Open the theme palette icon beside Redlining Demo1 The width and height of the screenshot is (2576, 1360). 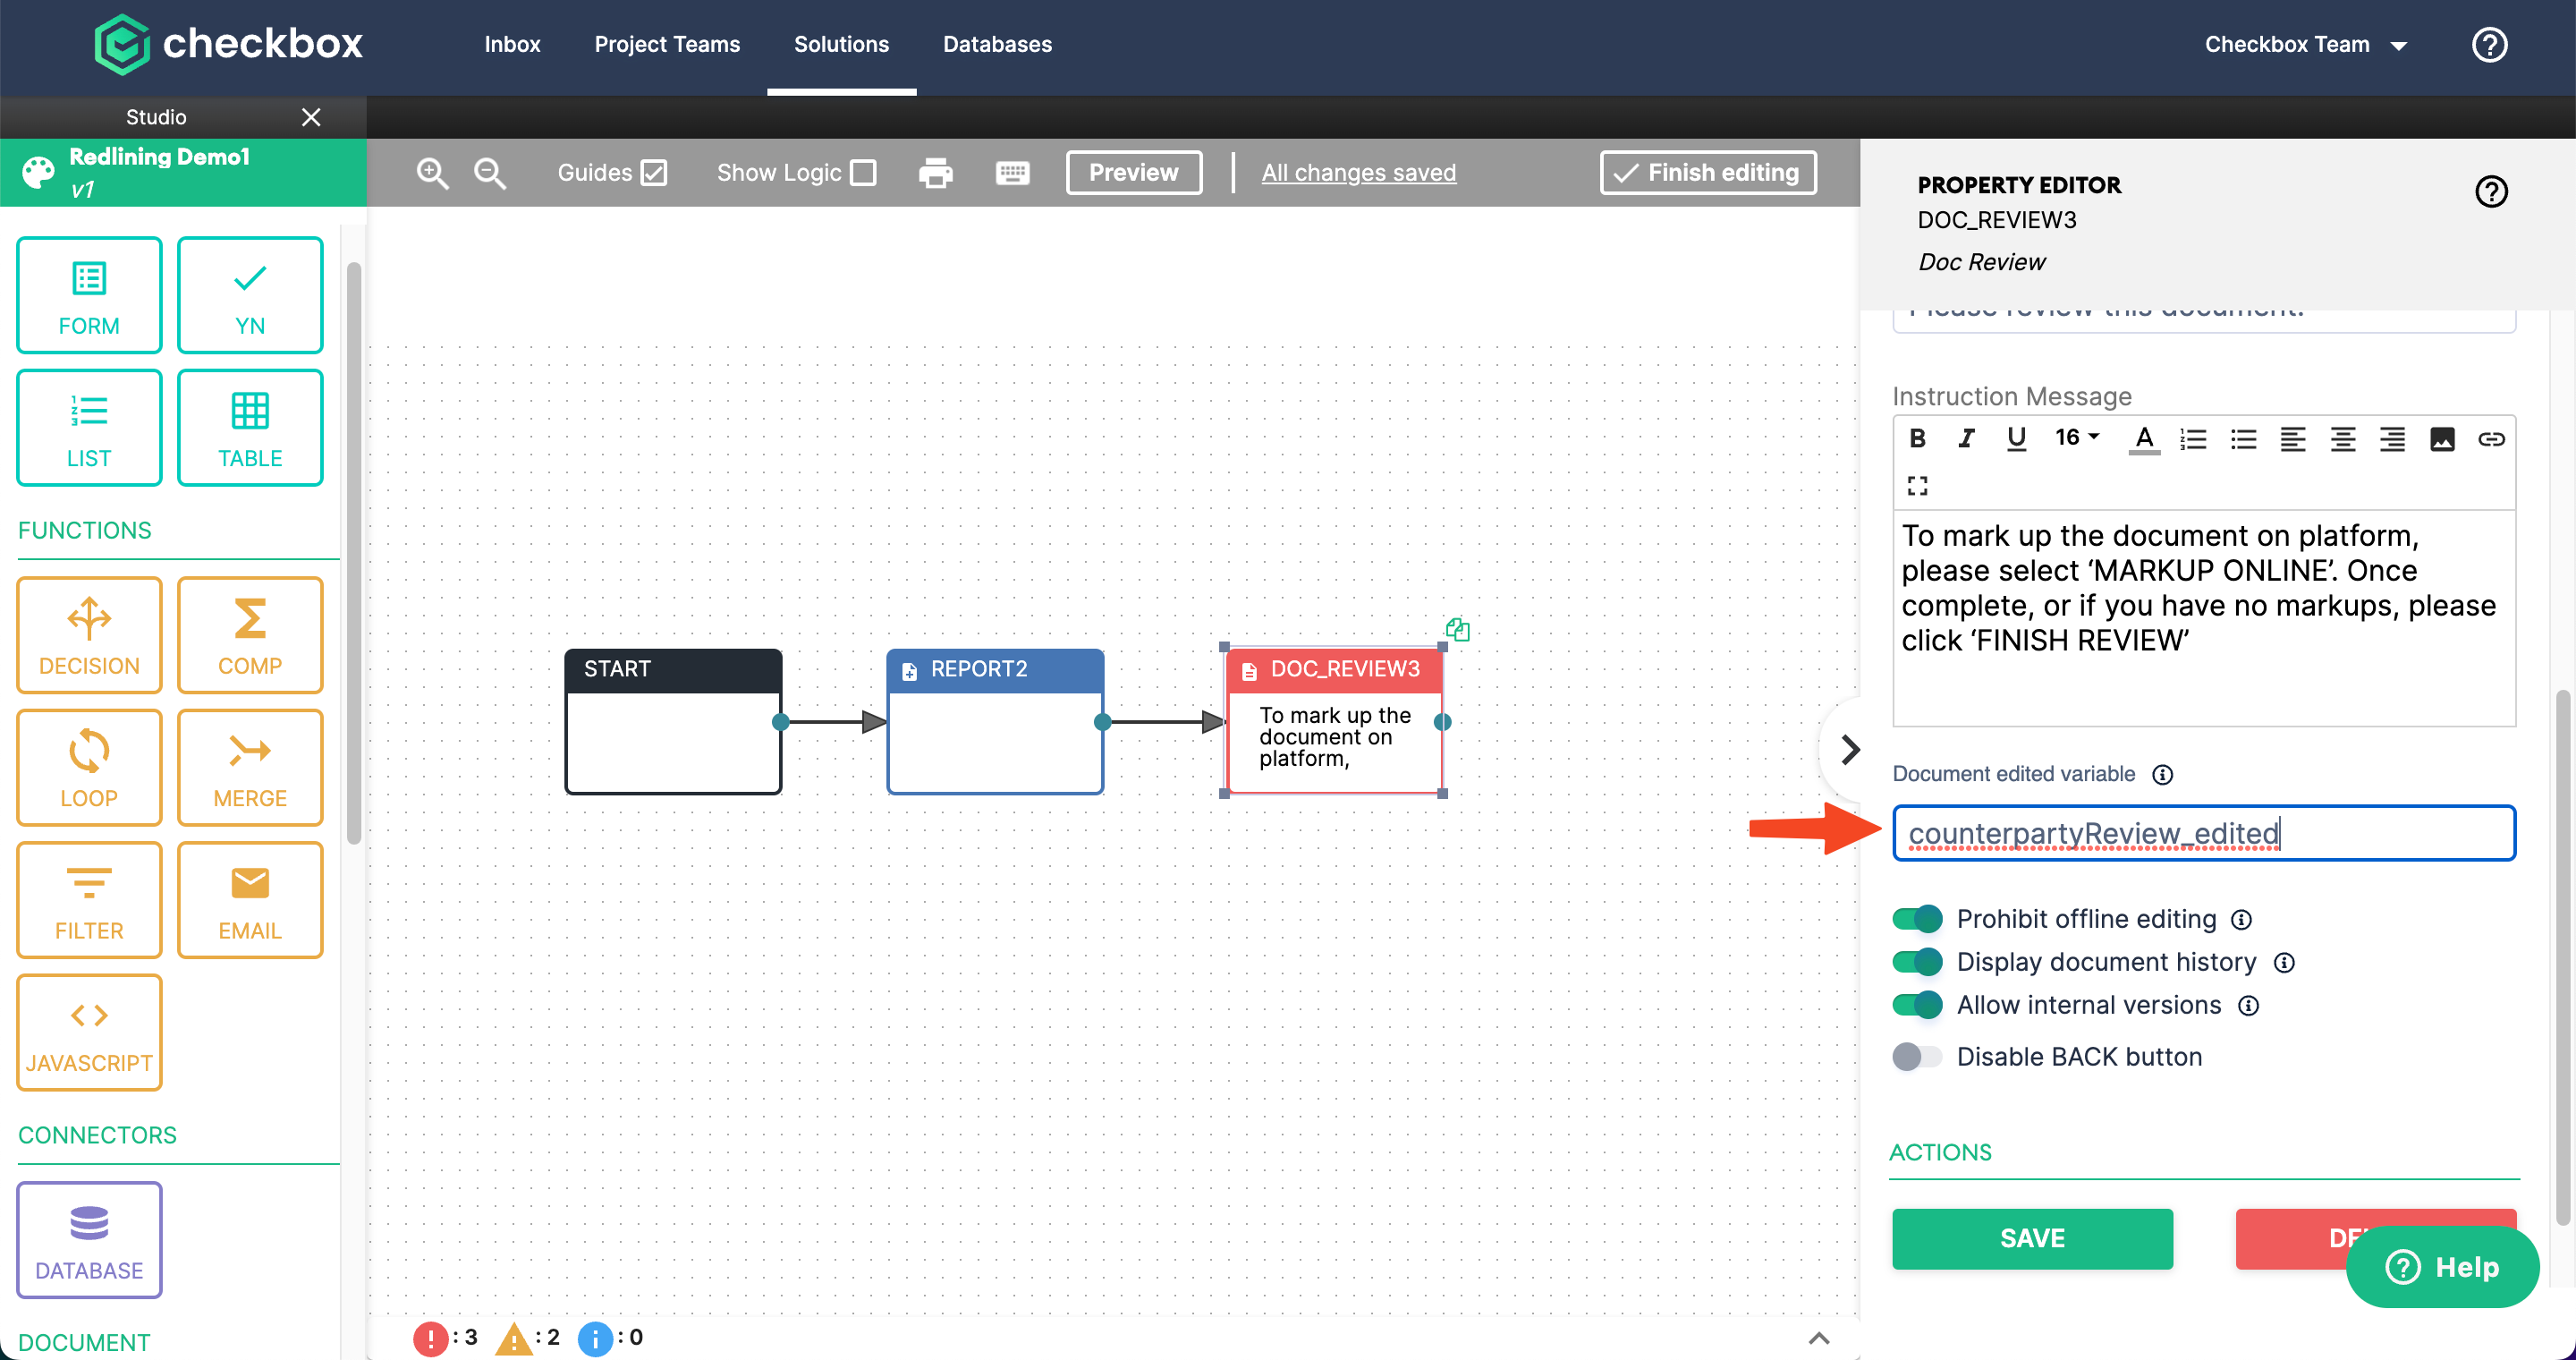click(38, 172)
